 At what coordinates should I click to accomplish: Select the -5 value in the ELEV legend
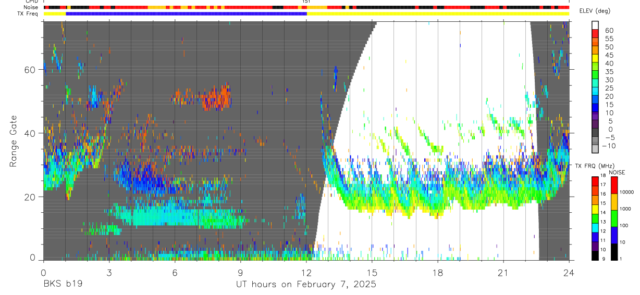tap(609, 137)
